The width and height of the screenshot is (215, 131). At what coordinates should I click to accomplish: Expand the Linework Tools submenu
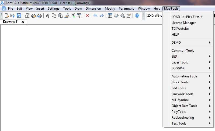point(192,94)
